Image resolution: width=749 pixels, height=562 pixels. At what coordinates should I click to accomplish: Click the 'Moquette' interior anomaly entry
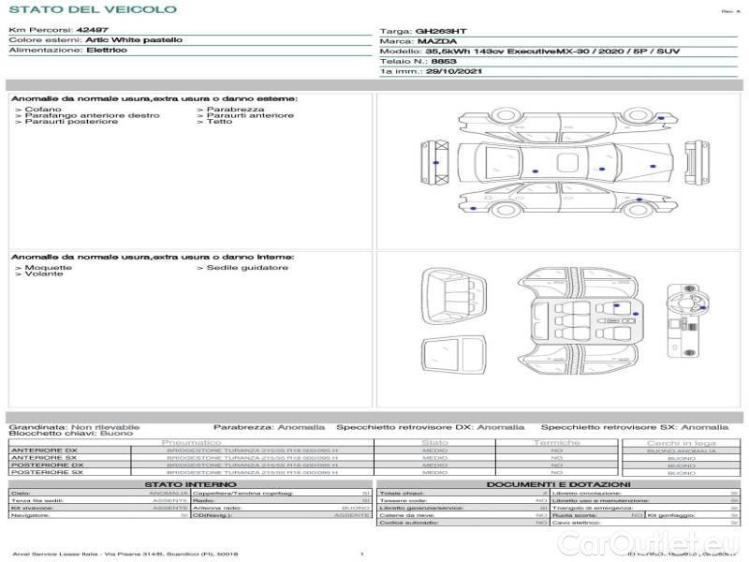pyautogui.click(x=48, y=268)
